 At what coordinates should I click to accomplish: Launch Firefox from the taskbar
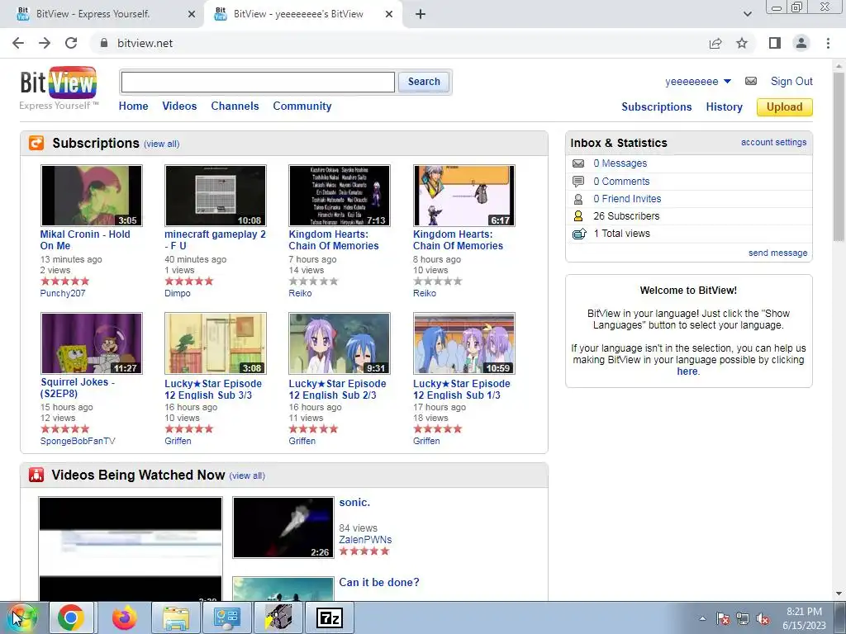[x=125, y=617]
